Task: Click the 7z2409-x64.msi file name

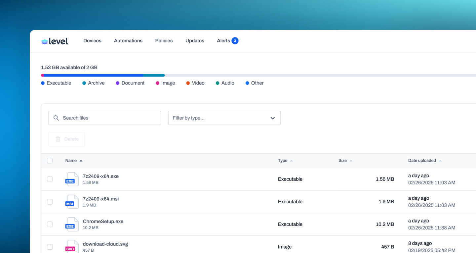Action: coord(101,199)
